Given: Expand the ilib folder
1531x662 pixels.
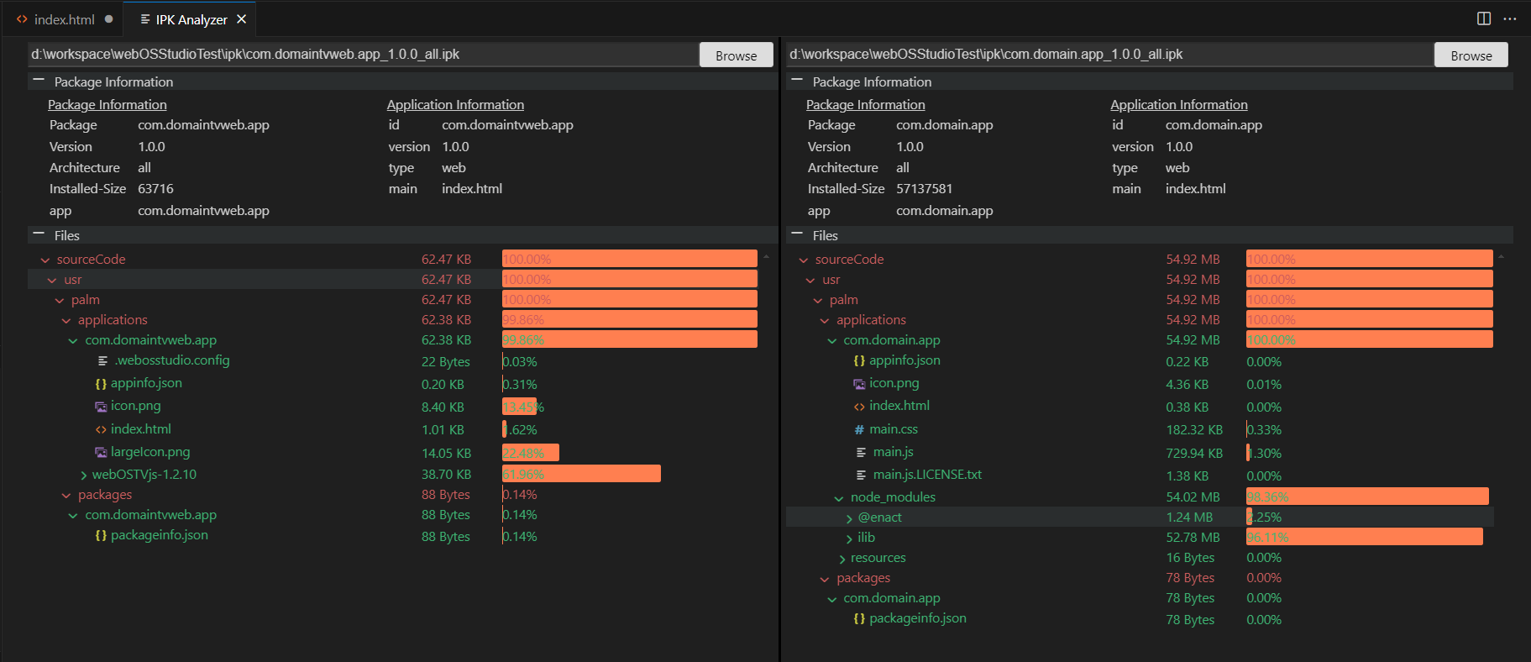Looking at the screenshot, I should [x=849, y=539].
